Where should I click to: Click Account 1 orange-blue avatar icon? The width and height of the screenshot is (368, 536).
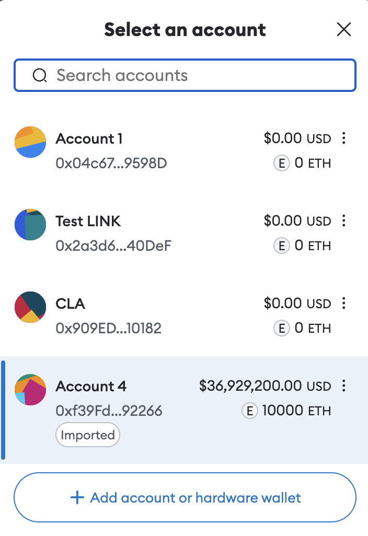[x=30, y=142]
